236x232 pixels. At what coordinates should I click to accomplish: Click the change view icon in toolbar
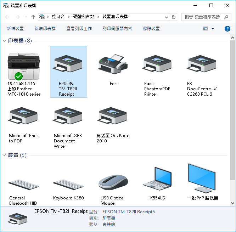(205, 29)
